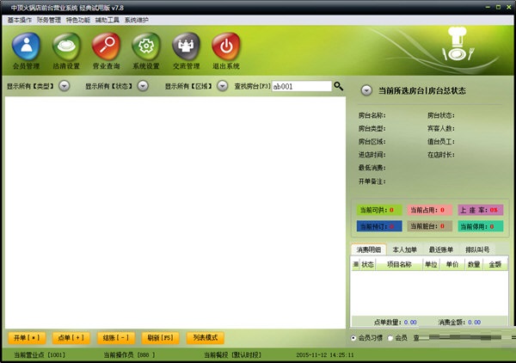Image resolution: width=516 pixels, height=363 pixels.
Task: Switch to the 排队叫号 tab
Action: click(477, 249)
